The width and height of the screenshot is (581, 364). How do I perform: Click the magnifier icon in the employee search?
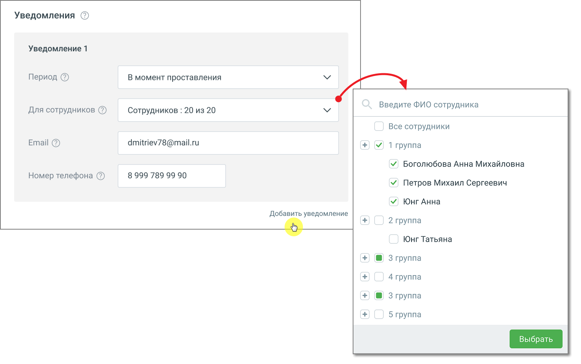(367, 104)
